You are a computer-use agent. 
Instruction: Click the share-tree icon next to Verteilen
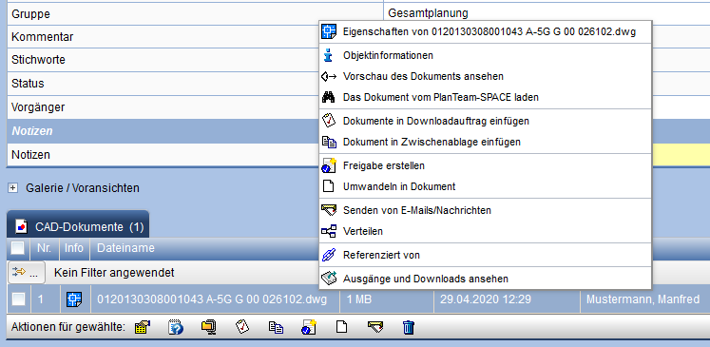[x=329, y=231]
